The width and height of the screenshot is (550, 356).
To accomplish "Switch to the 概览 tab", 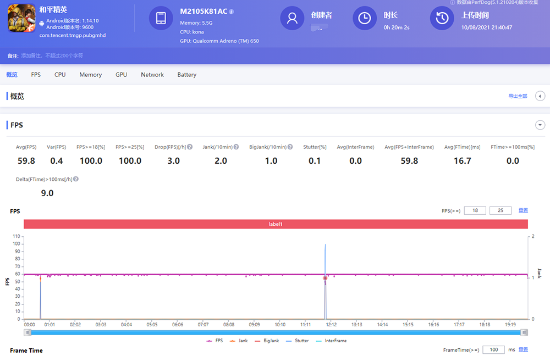I will coord(12,75).
